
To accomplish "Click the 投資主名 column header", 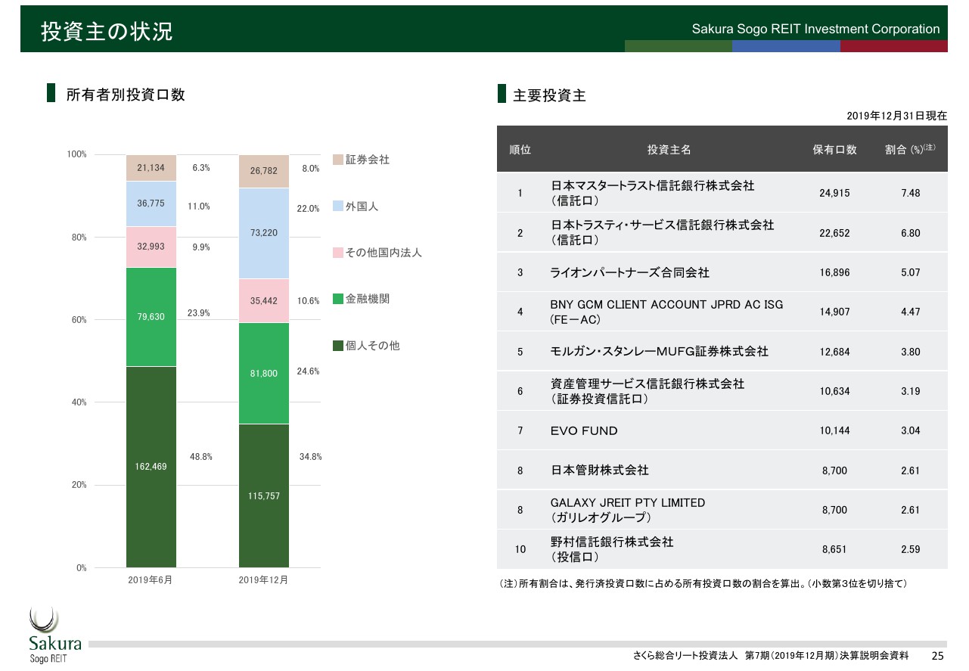I will [x=669, y=150].
